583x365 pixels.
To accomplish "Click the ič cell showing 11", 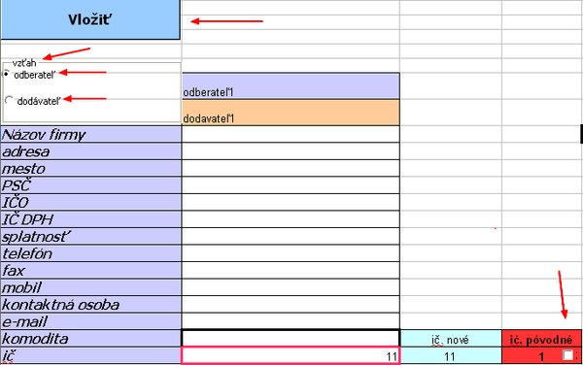I will (291, 355).
